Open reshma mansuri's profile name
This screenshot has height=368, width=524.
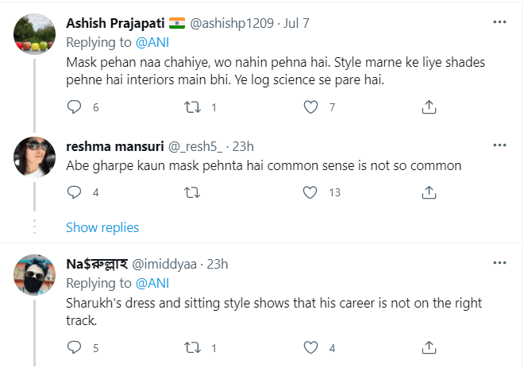point(113,146)
